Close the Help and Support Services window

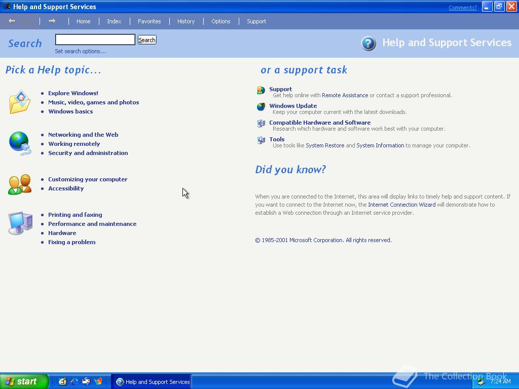(x=511, y=7)
